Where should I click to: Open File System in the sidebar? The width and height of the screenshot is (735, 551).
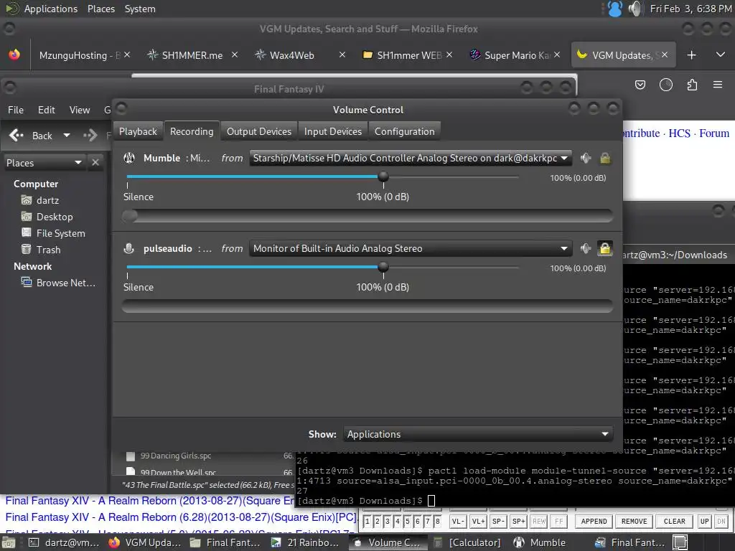click(53, 233)
